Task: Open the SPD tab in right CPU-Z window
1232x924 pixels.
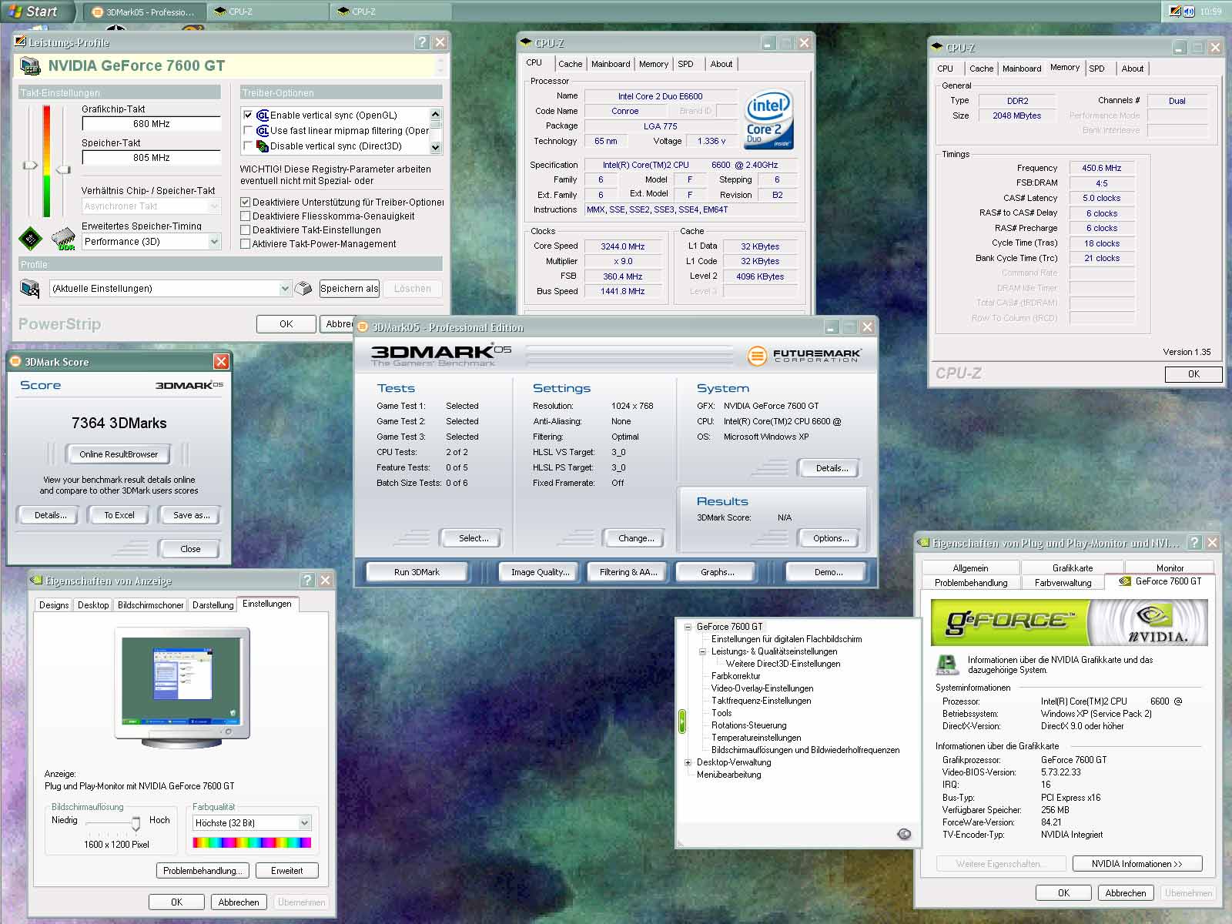Action: click(1096, 69)
